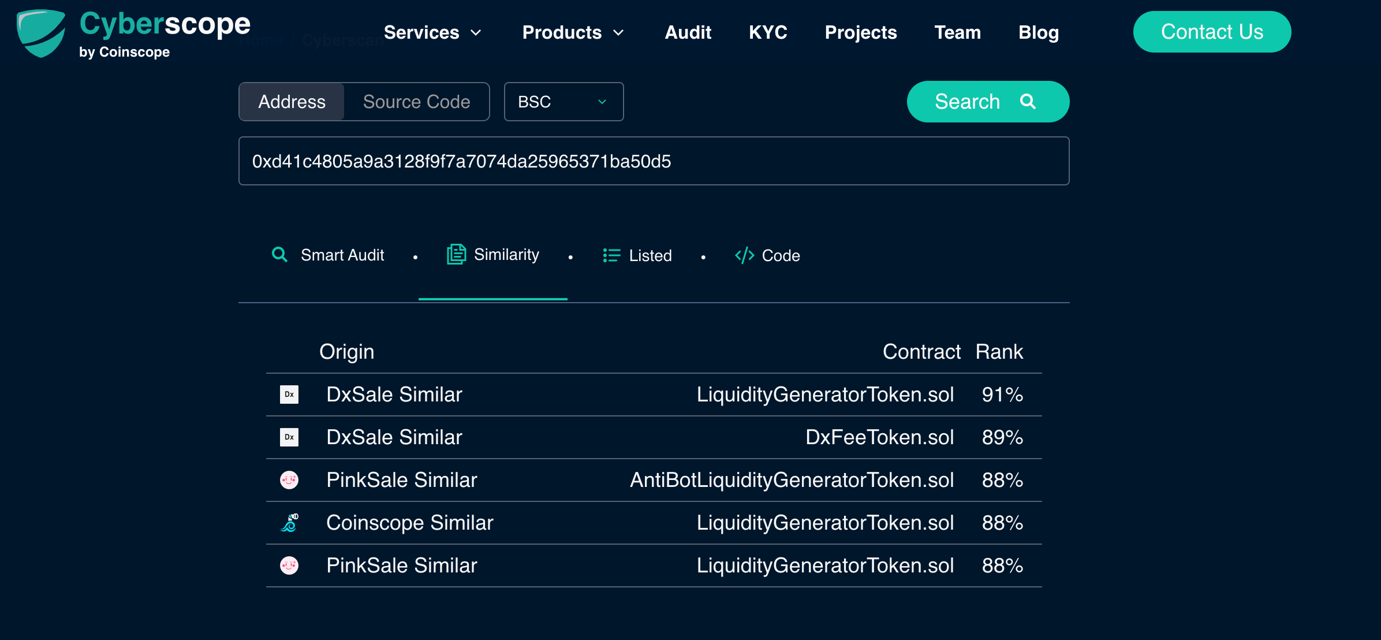Expand the Services menu
Viewport: 1381px width, 640px height.
432,32
